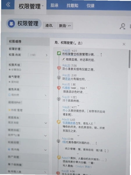This screenshot has height=175, width=131.
Task: Click the yellow pentagon timeline icon
Action: tap(59, 122)
